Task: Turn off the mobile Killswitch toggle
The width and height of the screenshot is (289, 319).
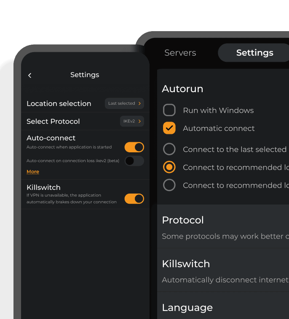Action: [x=134, y=199]
